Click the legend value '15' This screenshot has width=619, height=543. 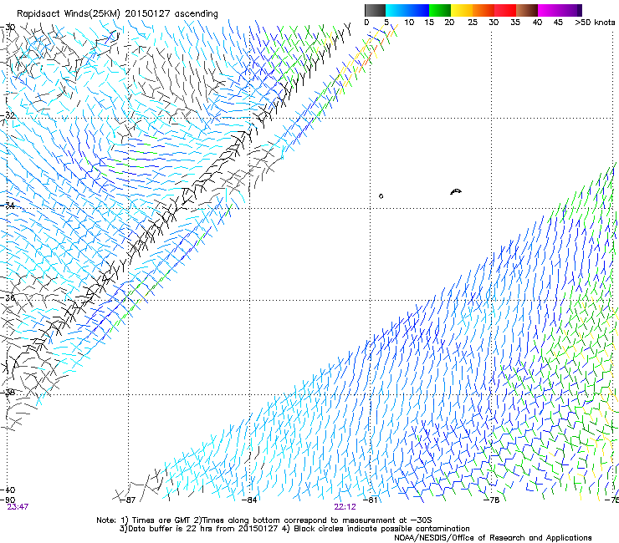point(429,23)
